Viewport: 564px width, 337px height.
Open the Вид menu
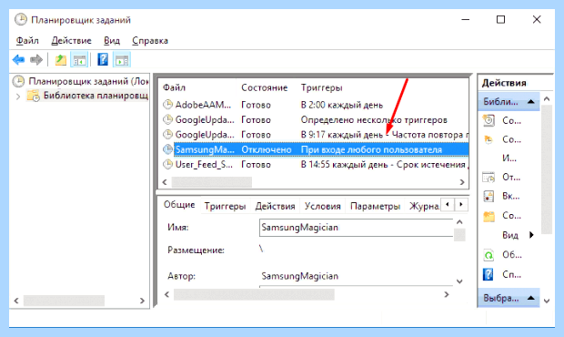coord(112,41)
